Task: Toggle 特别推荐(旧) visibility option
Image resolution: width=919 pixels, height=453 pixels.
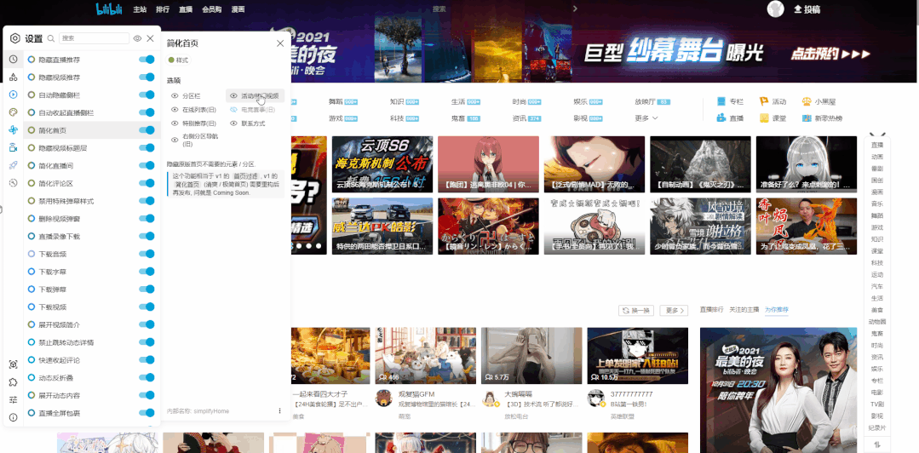Action: point(192,123)
